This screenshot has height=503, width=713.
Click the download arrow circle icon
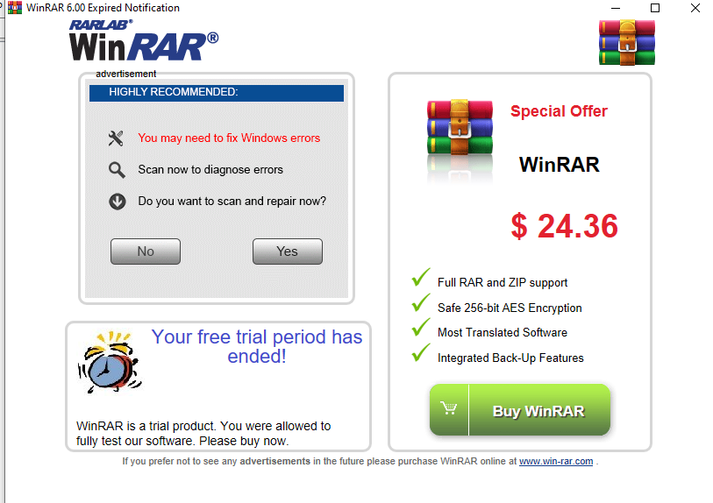point(118,202)
